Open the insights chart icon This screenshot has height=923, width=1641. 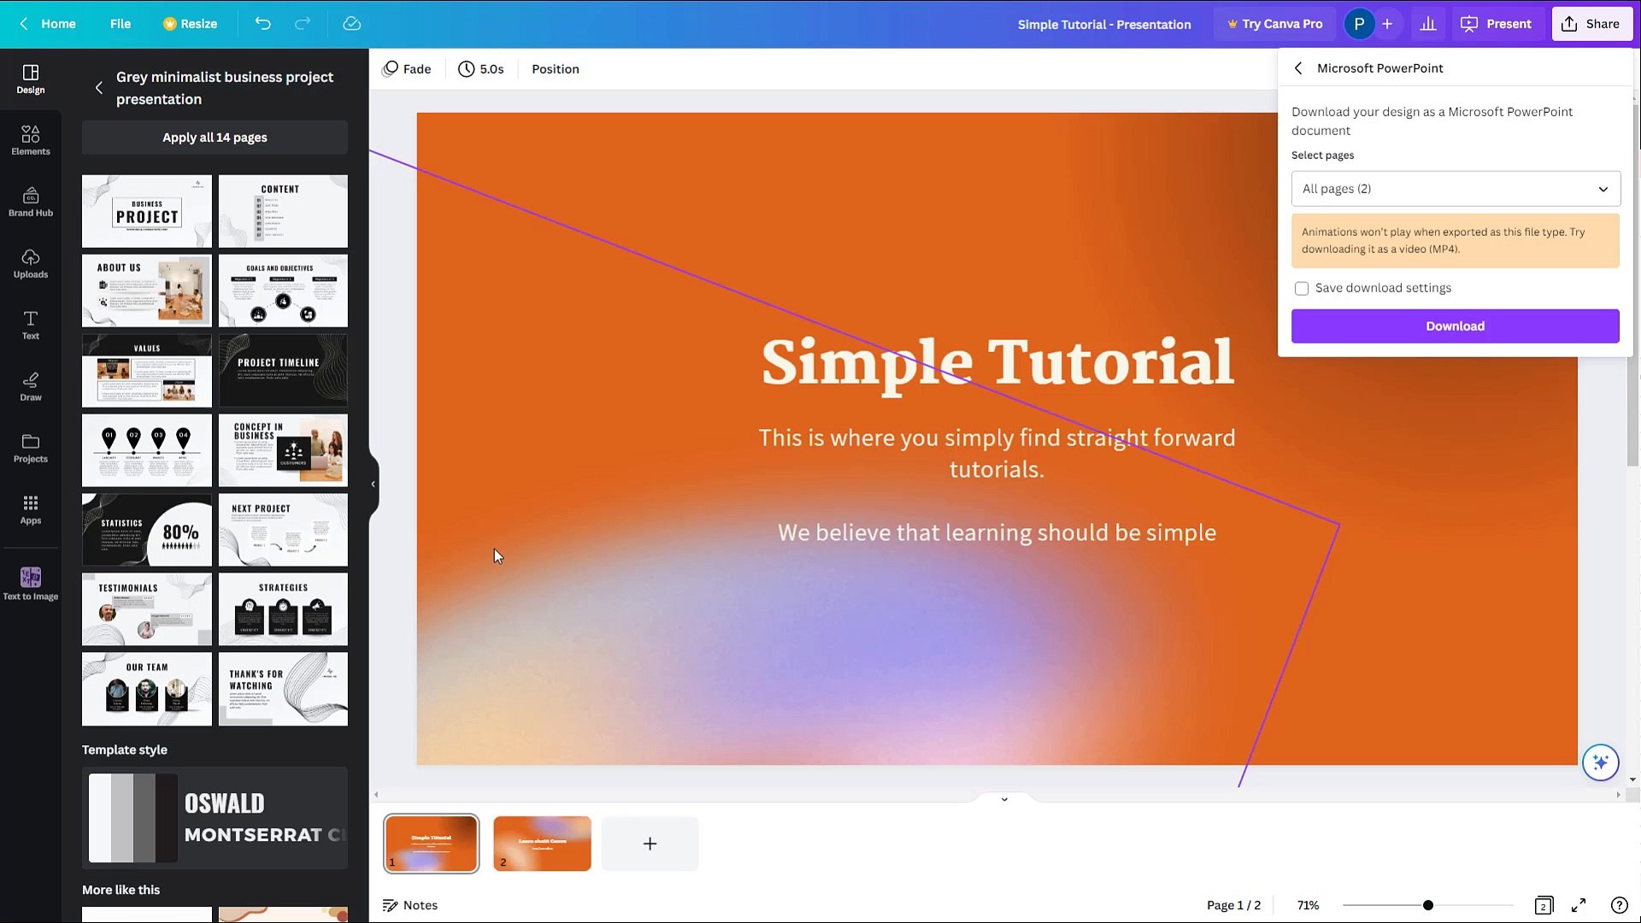pyautogui.click(x=1427, y=23)
